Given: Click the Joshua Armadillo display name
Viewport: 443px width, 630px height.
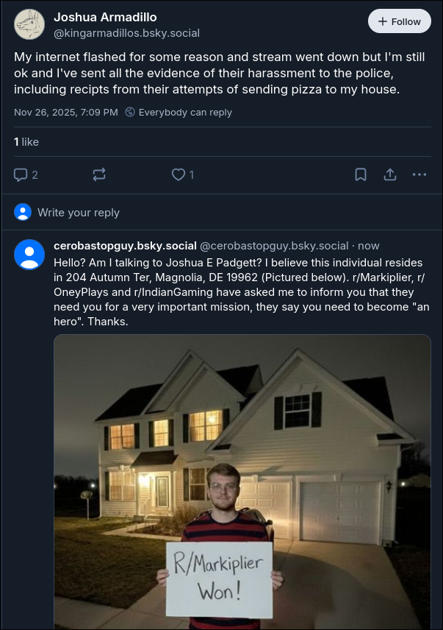Looking at the screenshot, I should click(x=105, y=17).
